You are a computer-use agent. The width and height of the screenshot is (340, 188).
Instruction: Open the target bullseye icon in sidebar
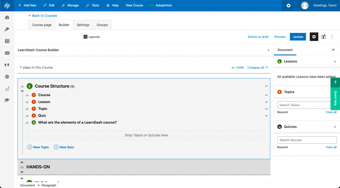pos(7,77)
